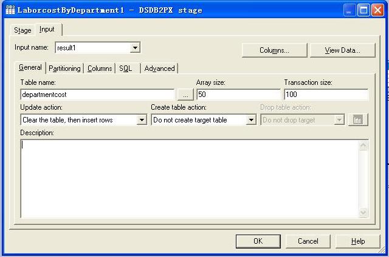
Task: Click the Description scrollbar up arrow
Action: tap(363, 145)
